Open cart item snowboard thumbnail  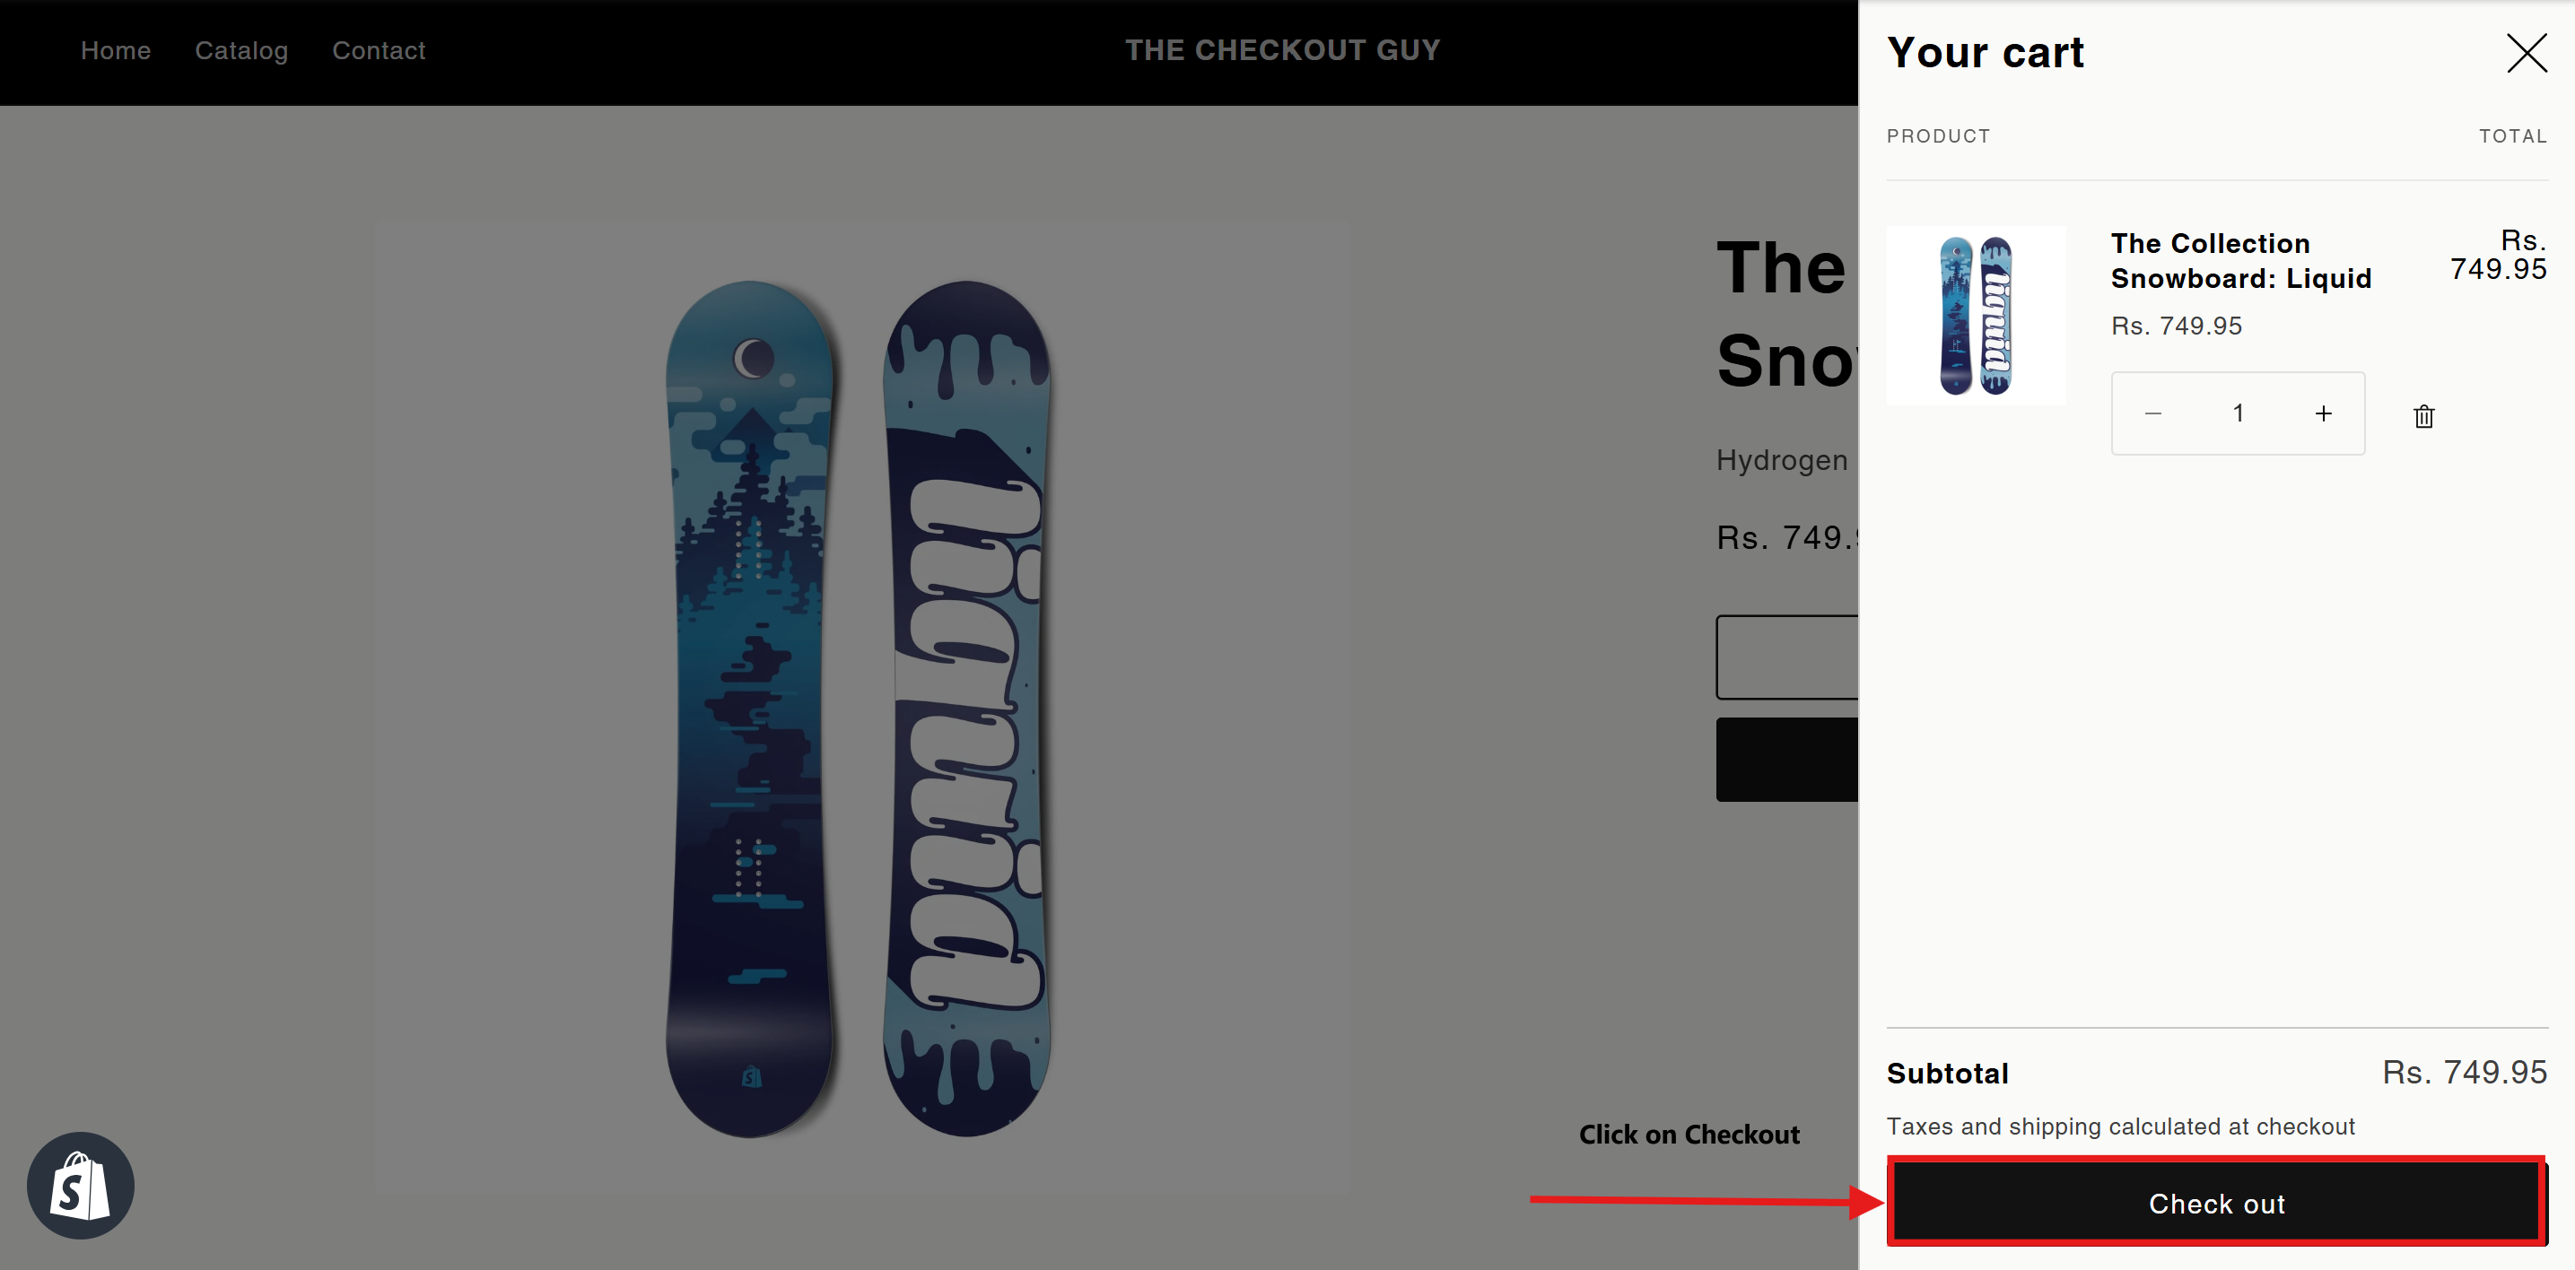click(x=1977, y=315)
